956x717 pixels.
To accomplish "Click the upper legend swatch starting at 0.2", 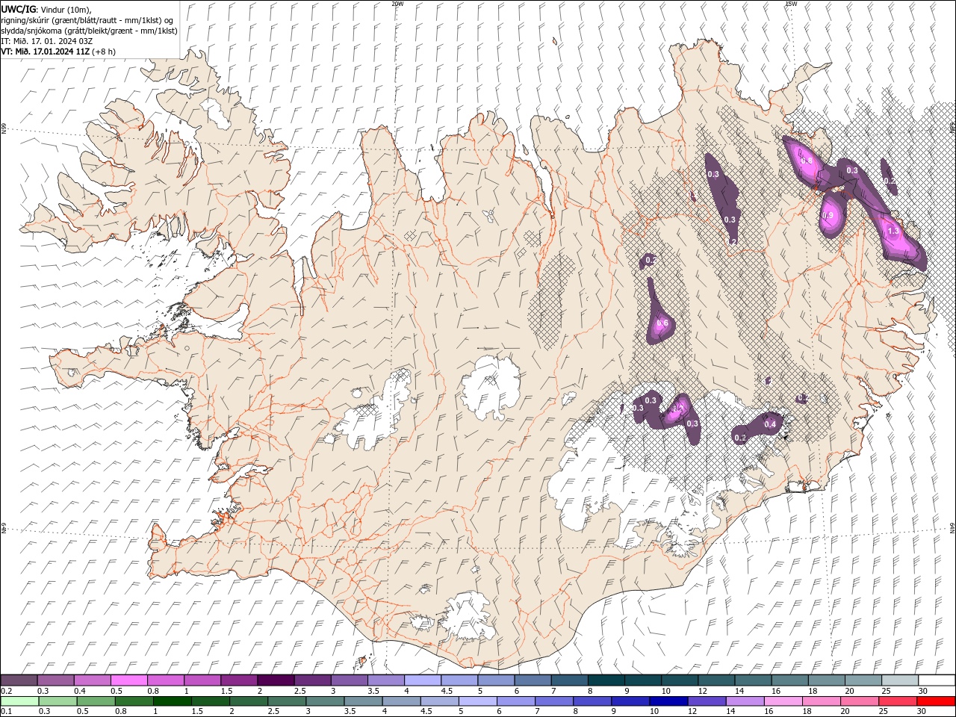I will coord(19,680).
